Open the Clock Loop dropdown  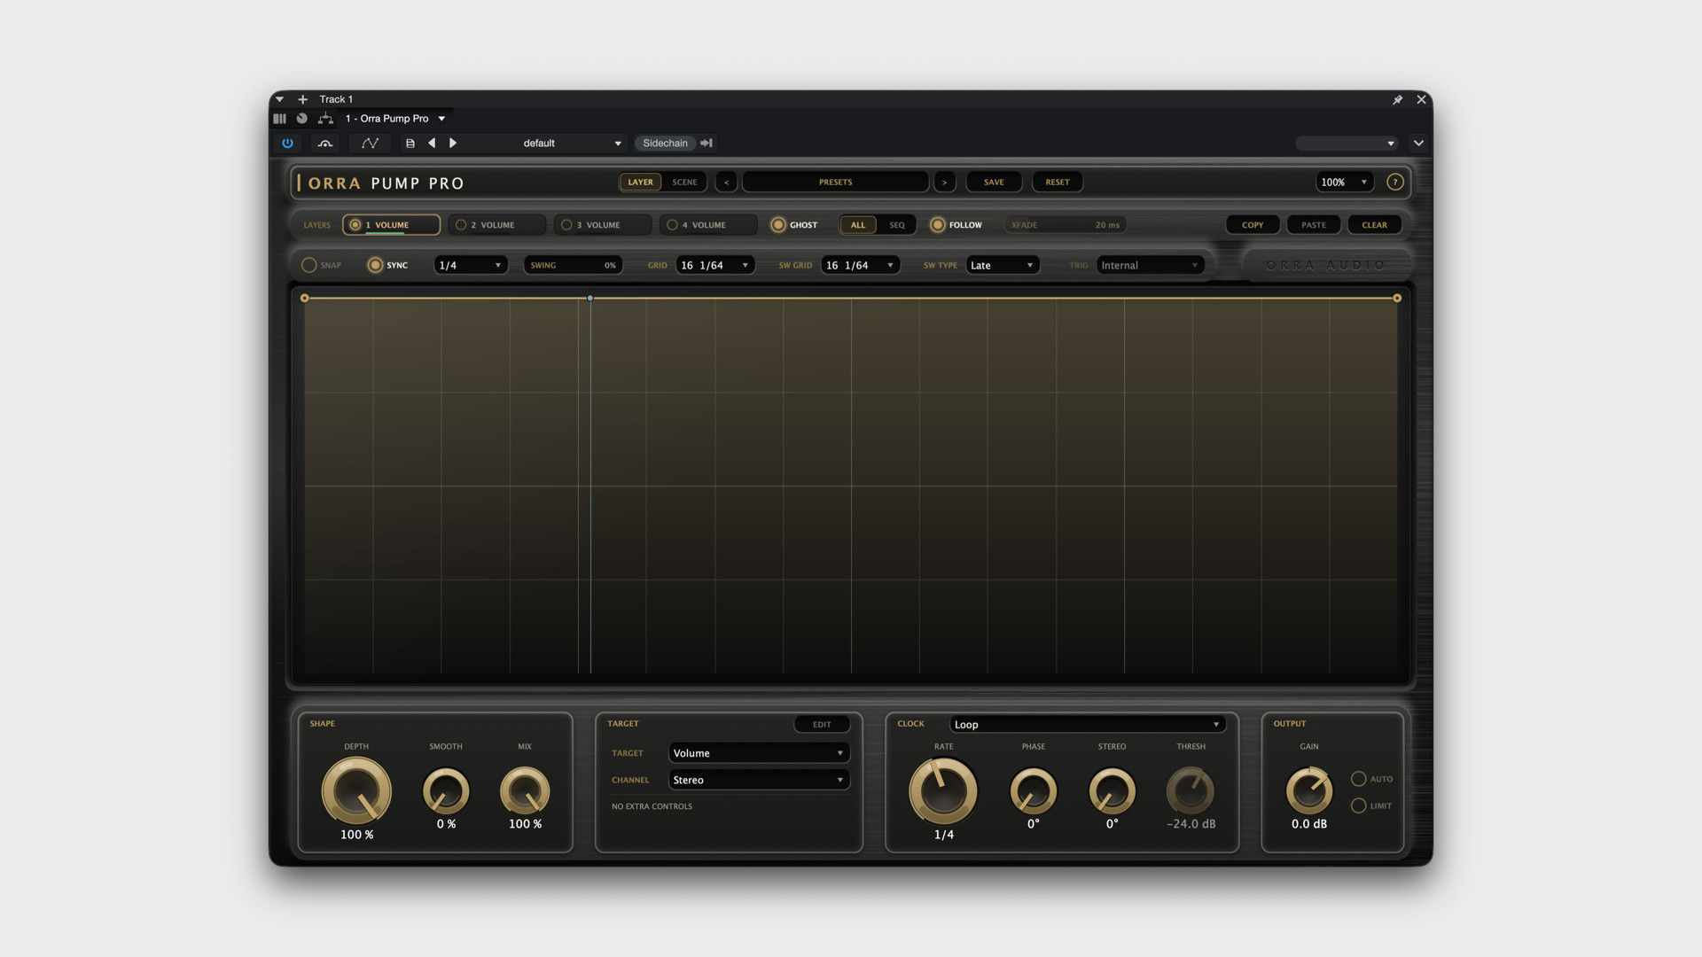pos(1088,724)
